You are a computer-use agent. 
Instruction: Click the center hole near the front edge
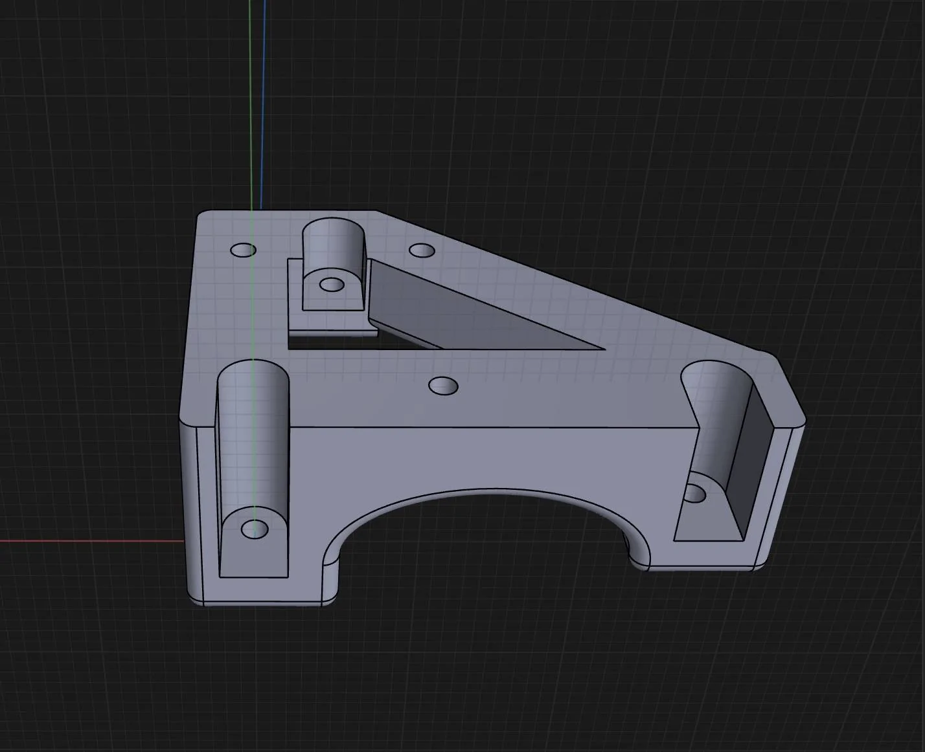(x=444, y=386)
